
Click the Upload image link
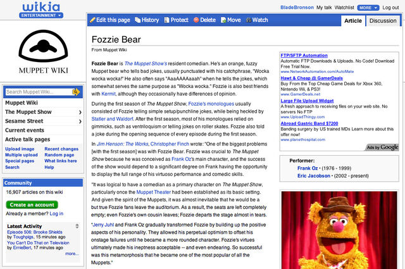click(x=20, y=149)
